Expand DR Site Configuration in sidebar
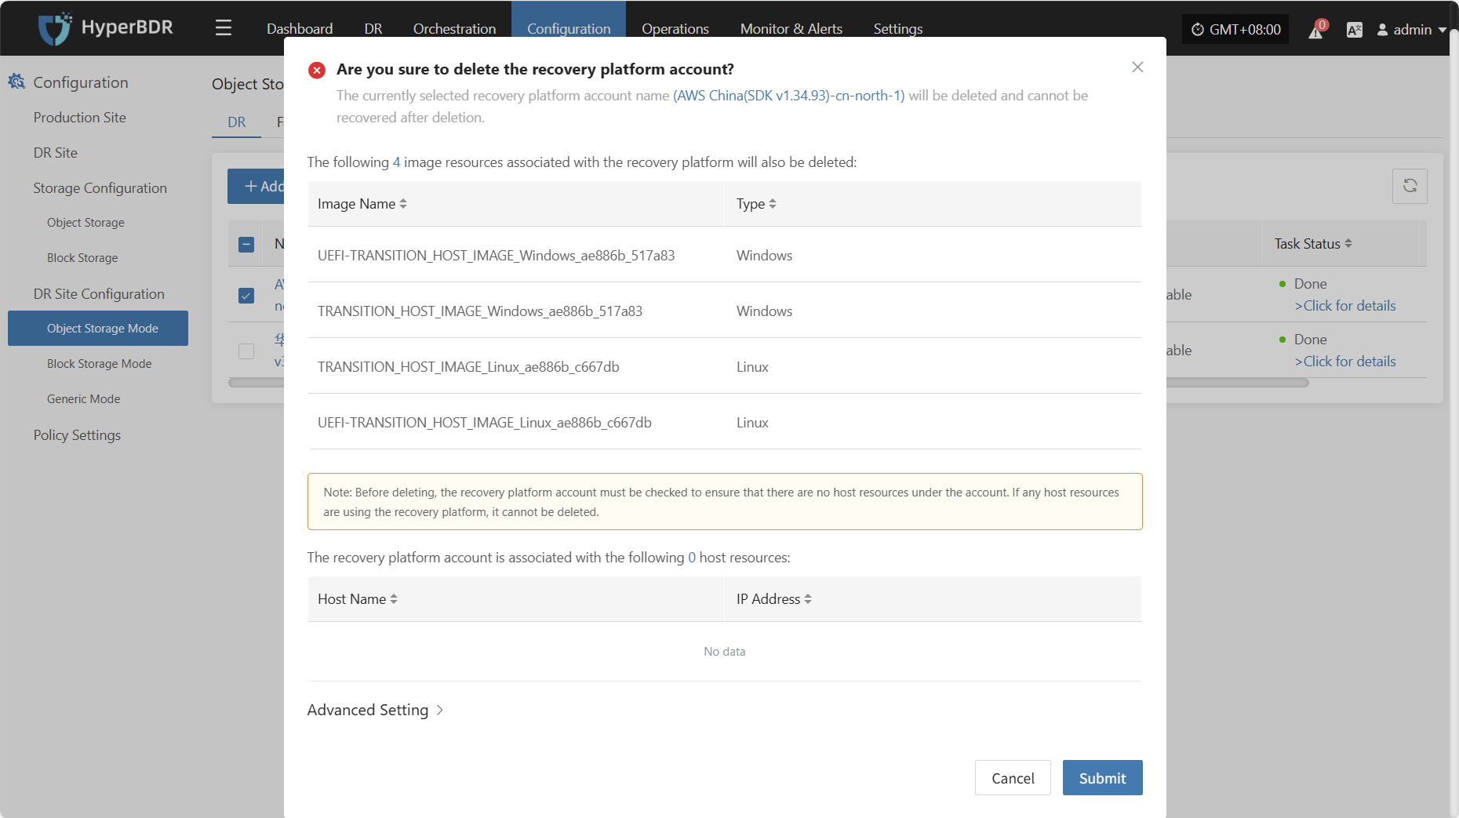Image resolution: width=1459 pixels, height=818 pixels. click(x=99, y=294)
